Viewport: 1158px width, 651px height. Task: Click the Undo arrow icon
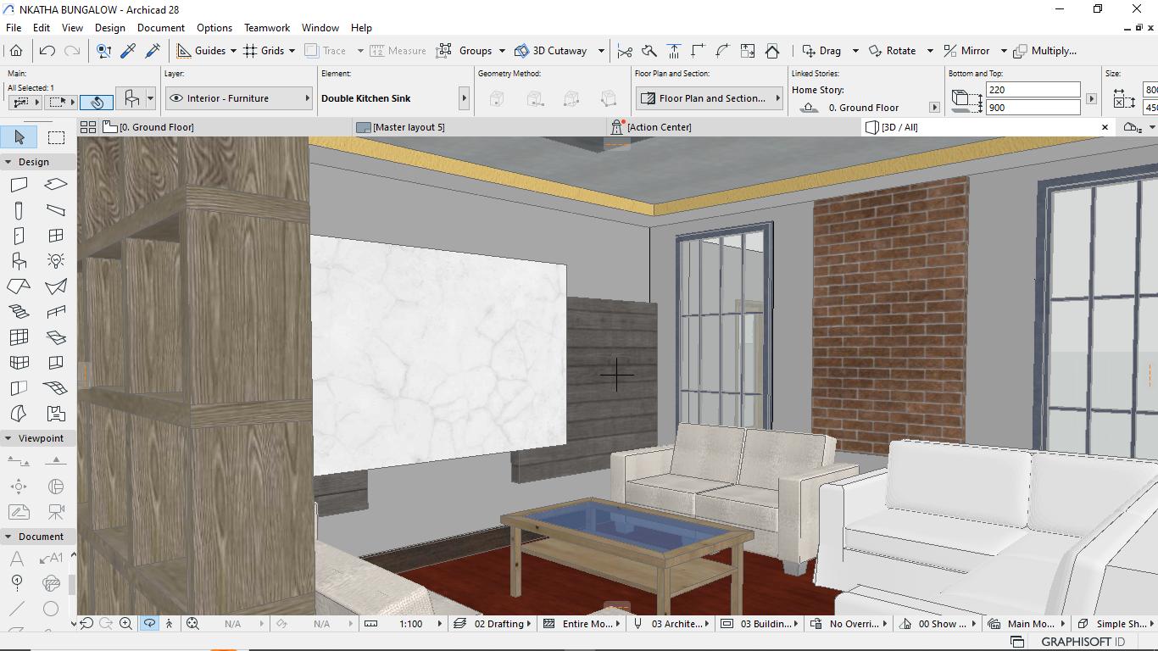(x=47, y=51)
